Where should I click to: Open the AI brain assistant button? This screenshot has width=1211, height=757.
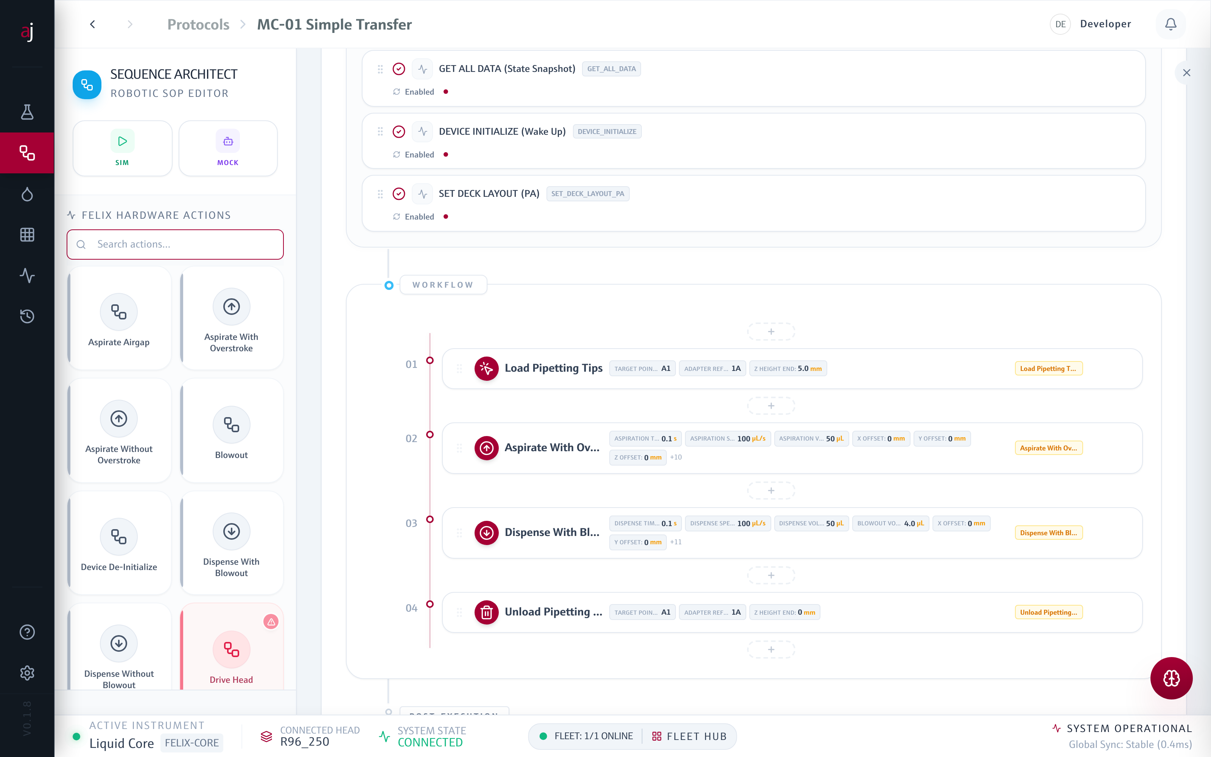(x=1171, y=678)
